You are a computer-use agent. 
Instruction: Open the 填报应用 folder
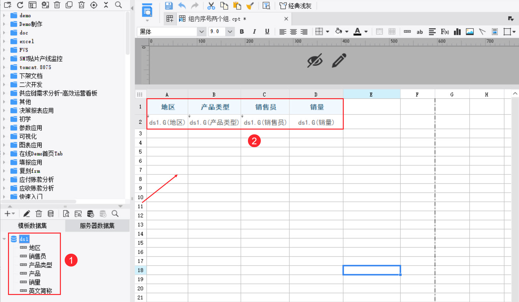pyautogui.click(x=30, y=162)
